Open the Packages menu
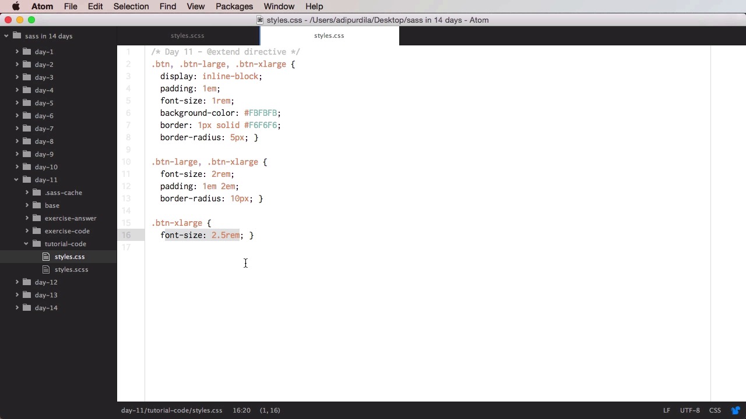Viewport: 746px width, 419px height. [x=234, y=6]
